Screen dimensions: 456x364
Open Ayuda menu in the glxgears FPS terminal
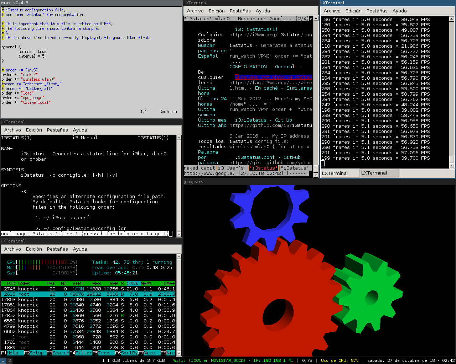(x=400, y=11)
